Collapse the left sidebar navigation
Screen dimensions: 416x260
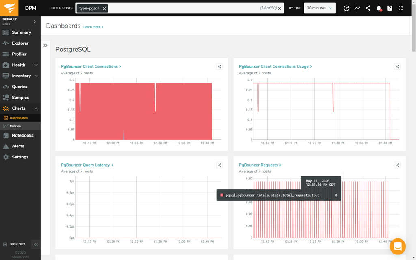pos(36,244)
